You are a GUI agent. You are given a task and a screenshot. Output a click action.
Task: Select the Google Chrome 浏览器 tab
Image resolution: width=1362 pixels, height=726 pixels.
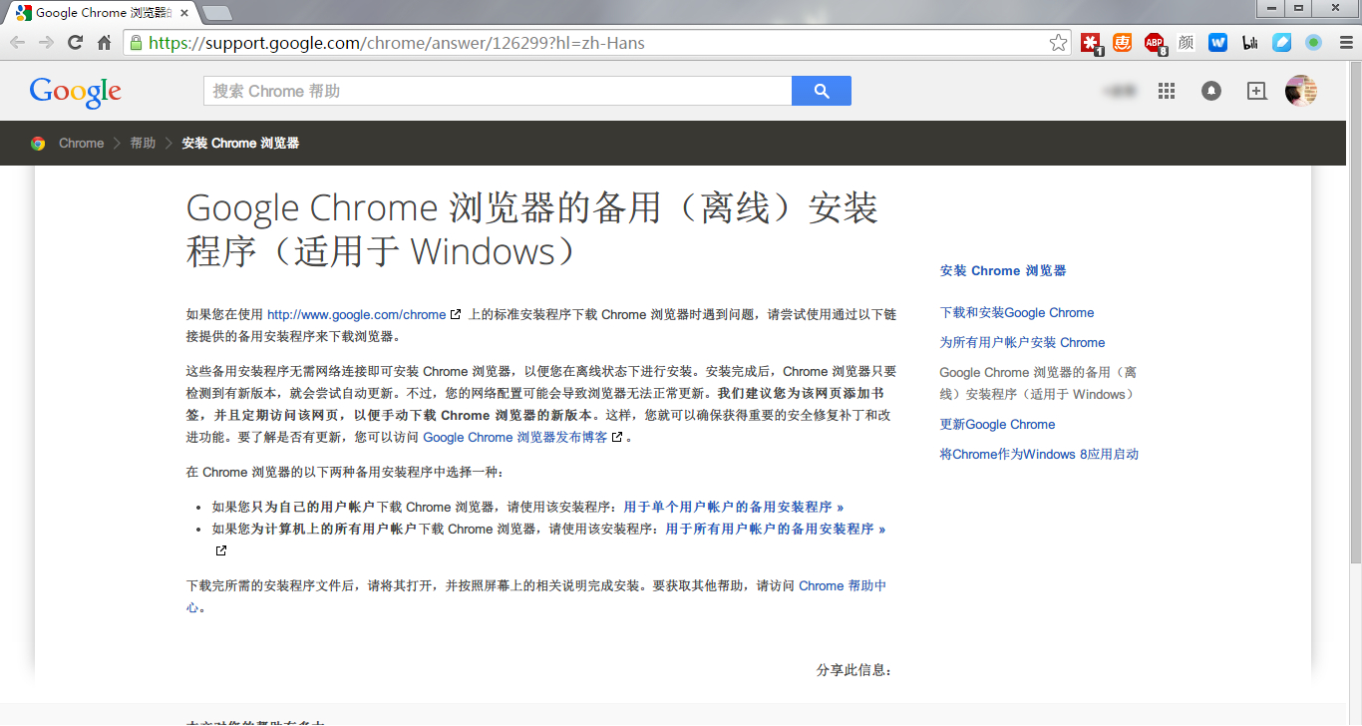(102, 13)
